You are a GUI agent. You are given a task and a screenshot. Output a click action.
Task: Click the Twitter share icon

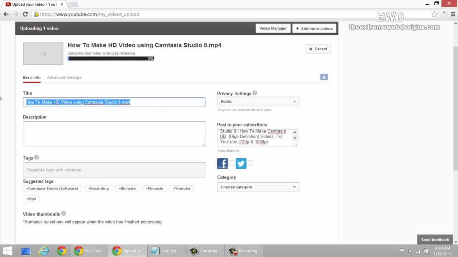(x=241, y=163)
